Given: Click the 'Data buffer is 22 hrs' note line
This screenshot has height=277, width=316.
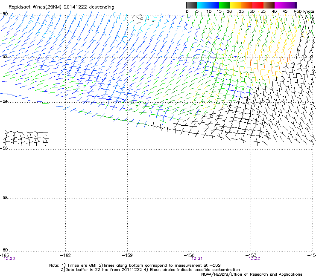Looking at the screenshot, I should coord(150,270).
